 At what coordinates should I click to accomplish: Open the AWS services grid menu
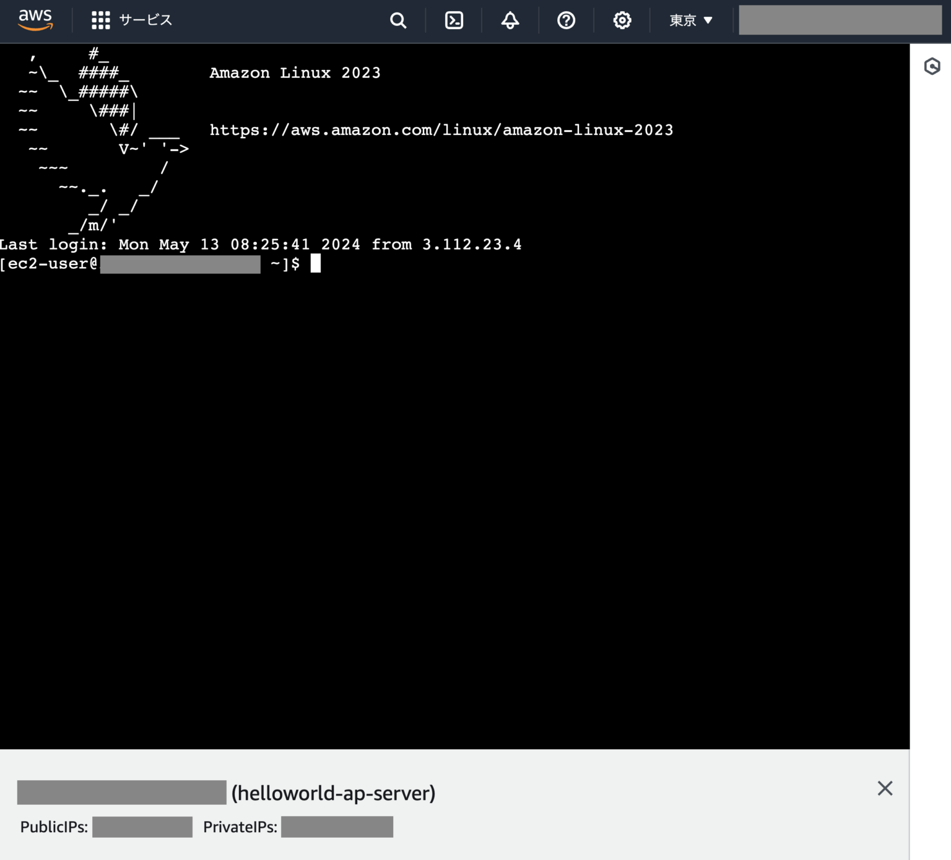[x=100, y=20]
